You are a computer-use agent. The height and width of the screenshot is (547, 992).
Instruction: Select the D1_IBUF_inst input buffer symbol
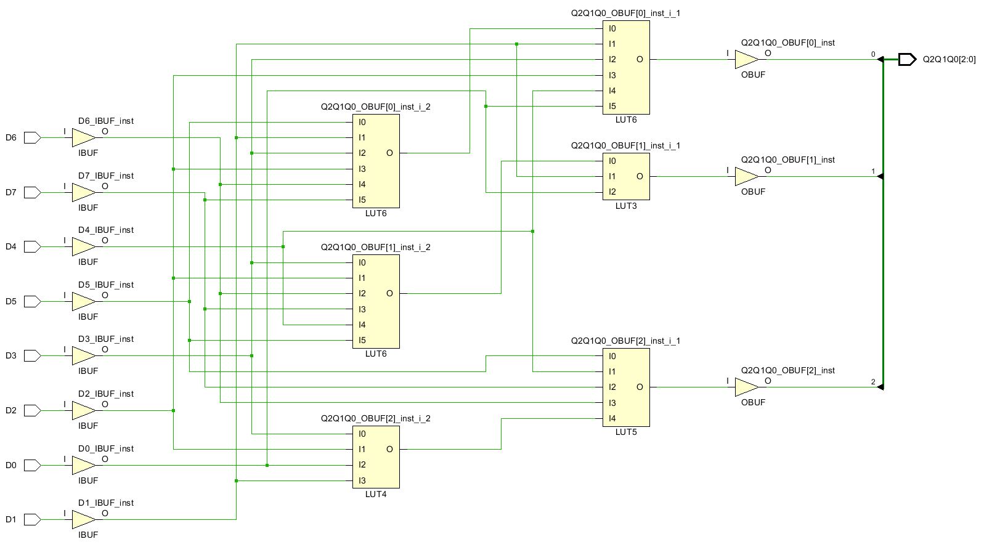pos(83,519)
